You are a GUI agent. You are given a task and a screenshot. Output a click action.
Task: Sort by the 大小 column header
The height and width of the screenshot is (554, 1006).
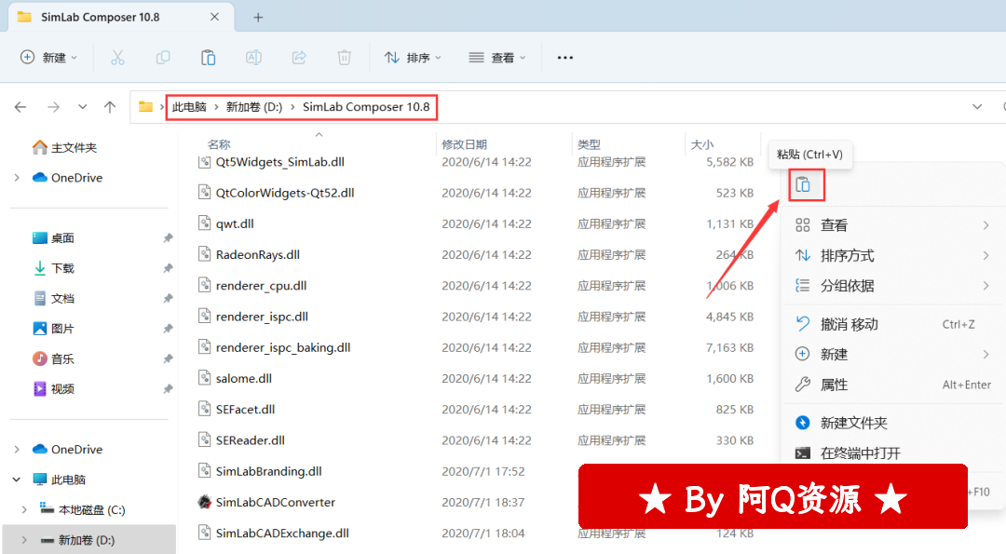[702, 144]
